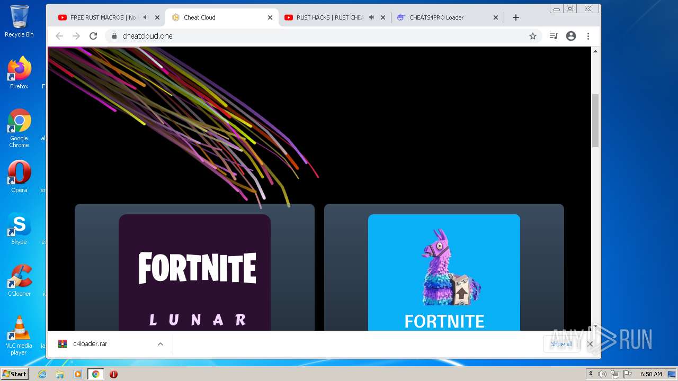Close the Cheat Cloud tab
Viewport: 678px width, 381px height.
[x=270, y=17]
